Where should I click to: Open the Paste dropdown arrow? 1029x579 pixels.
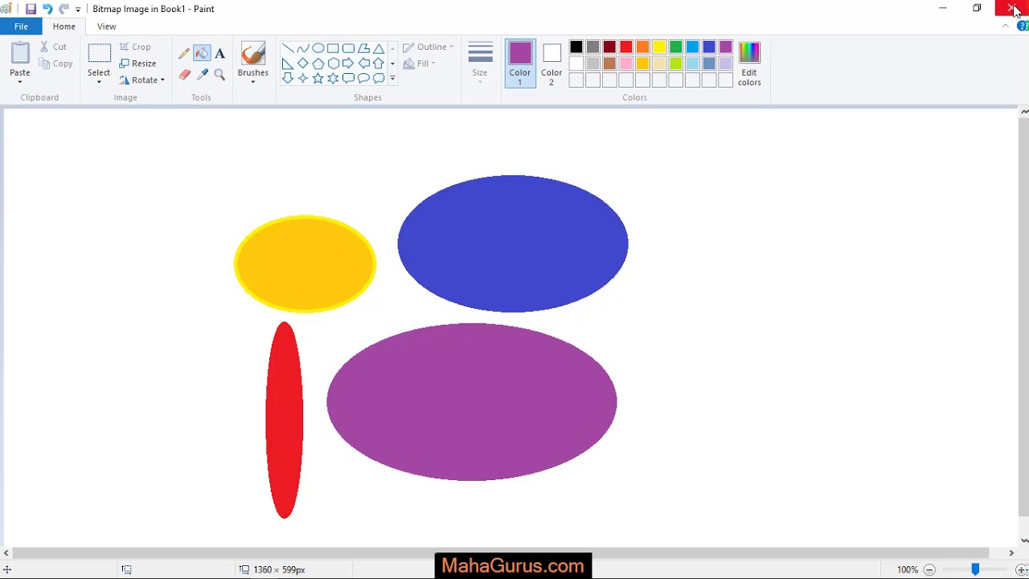click(20, 82)
